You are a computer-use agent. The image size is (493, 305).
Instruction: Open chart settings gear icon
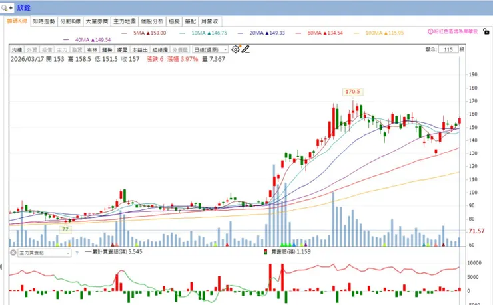click(235, 49)
